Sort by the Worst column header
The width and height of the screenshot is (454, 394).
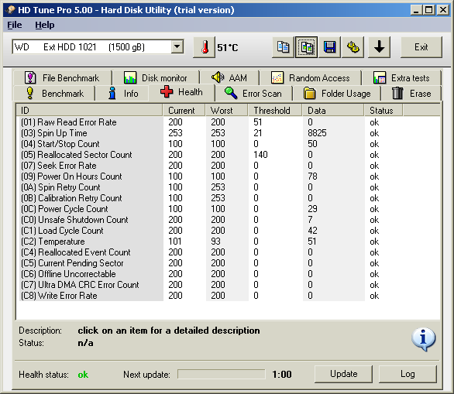[226, 111]
